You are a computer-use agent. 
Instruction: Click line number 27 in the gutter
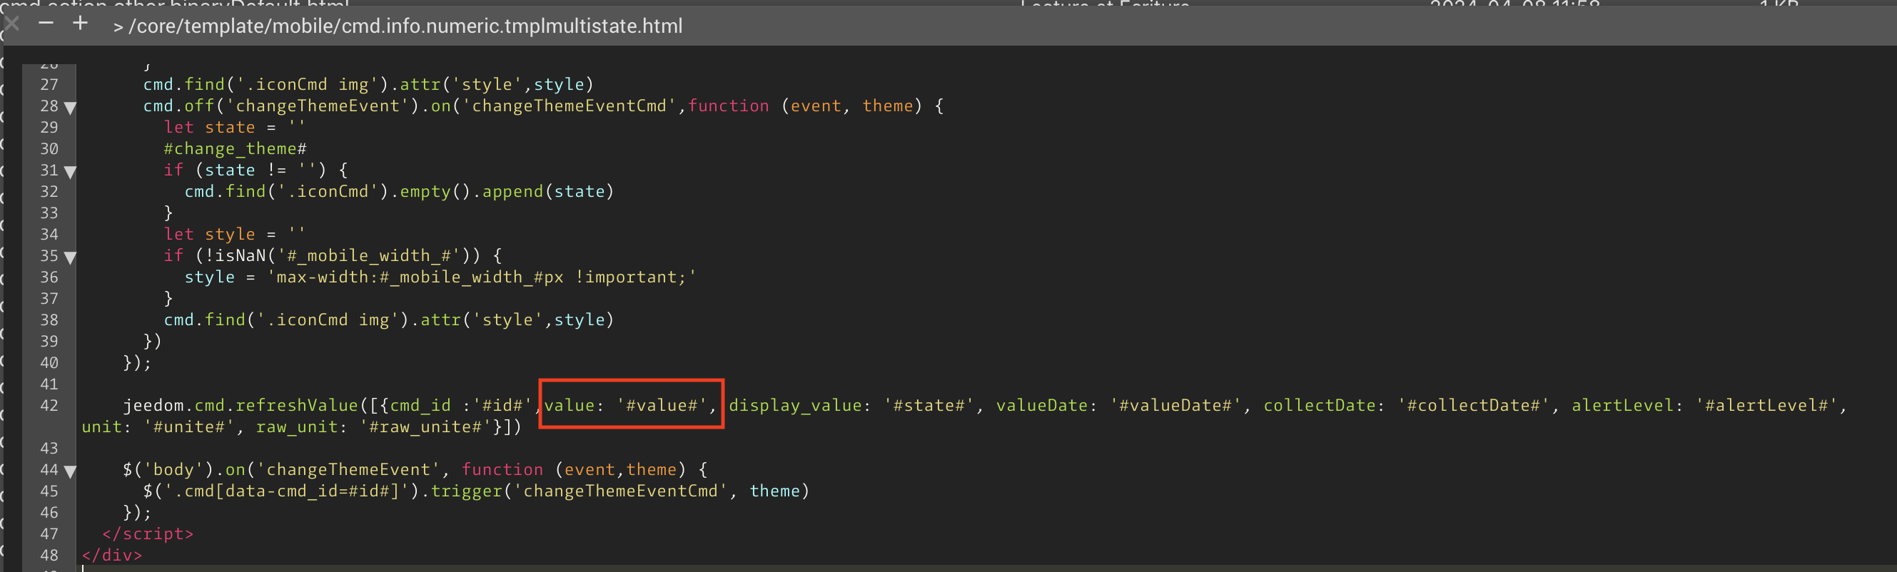coord(49,85)
